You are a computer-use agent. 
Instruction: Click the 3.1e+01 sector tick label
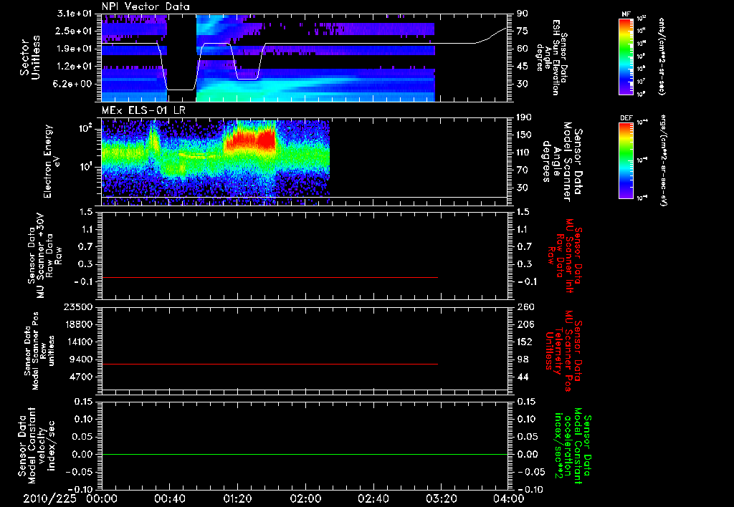(x=74, y=14)
